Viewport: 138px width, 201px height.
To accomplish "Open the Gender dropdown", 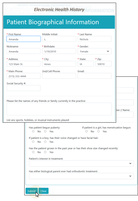I will [x=95, y=51].
